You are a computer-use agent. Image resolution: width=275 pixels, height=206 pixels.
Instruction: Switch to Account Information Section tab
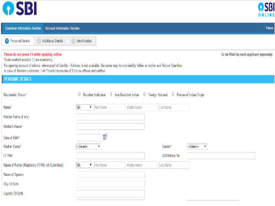[x=62, y=28]
